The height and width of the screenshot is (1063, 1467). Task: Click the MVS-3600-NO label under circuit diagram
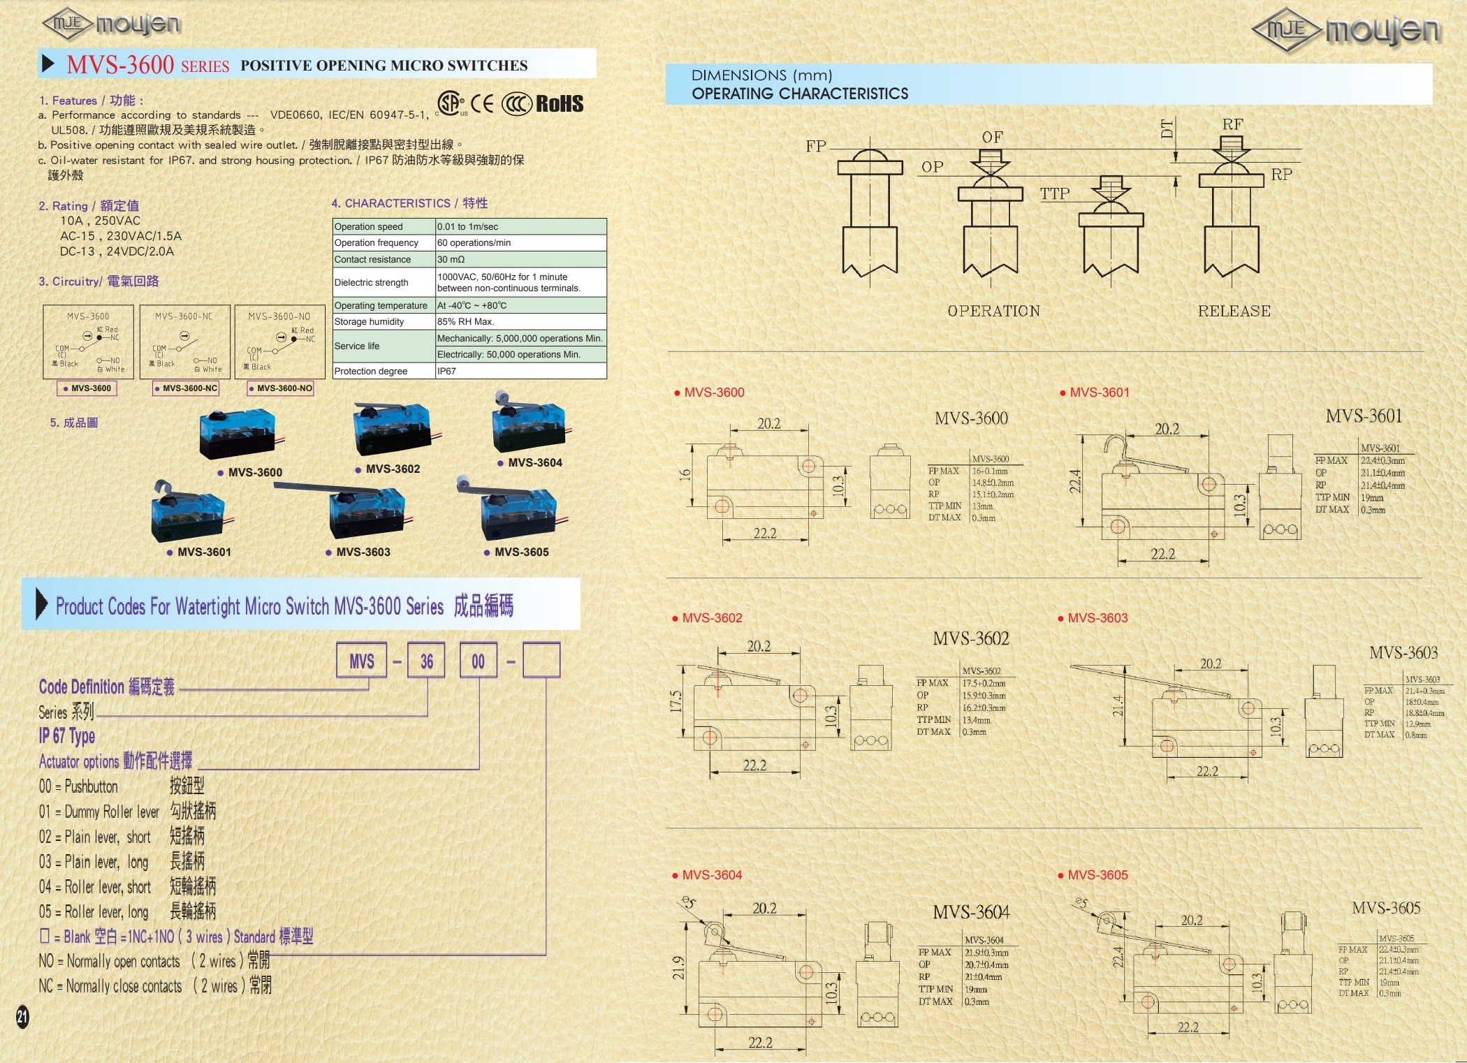[x=281, y=388]
